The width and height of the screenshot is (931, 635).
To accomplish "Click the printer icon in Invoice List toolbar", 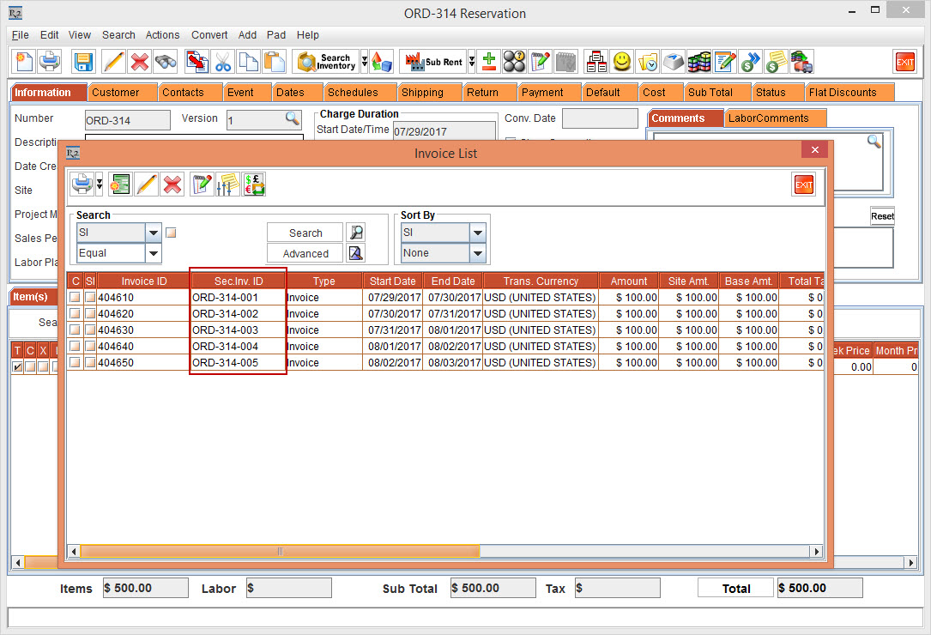I will pos(82,184).
